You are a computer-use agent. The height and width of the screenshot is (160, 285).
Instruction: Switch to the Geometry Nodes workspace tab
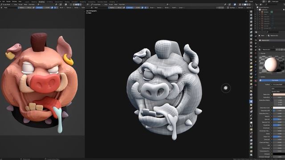click(102, 2)
